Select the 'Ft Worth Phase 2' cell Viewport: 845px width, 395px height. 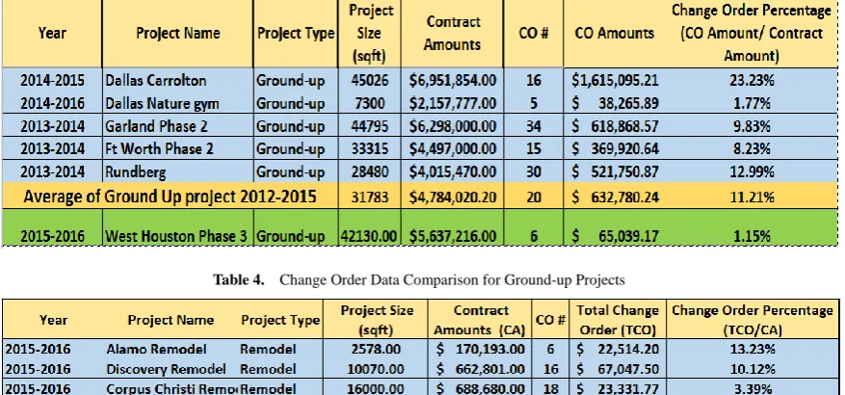tap(159, 148)
